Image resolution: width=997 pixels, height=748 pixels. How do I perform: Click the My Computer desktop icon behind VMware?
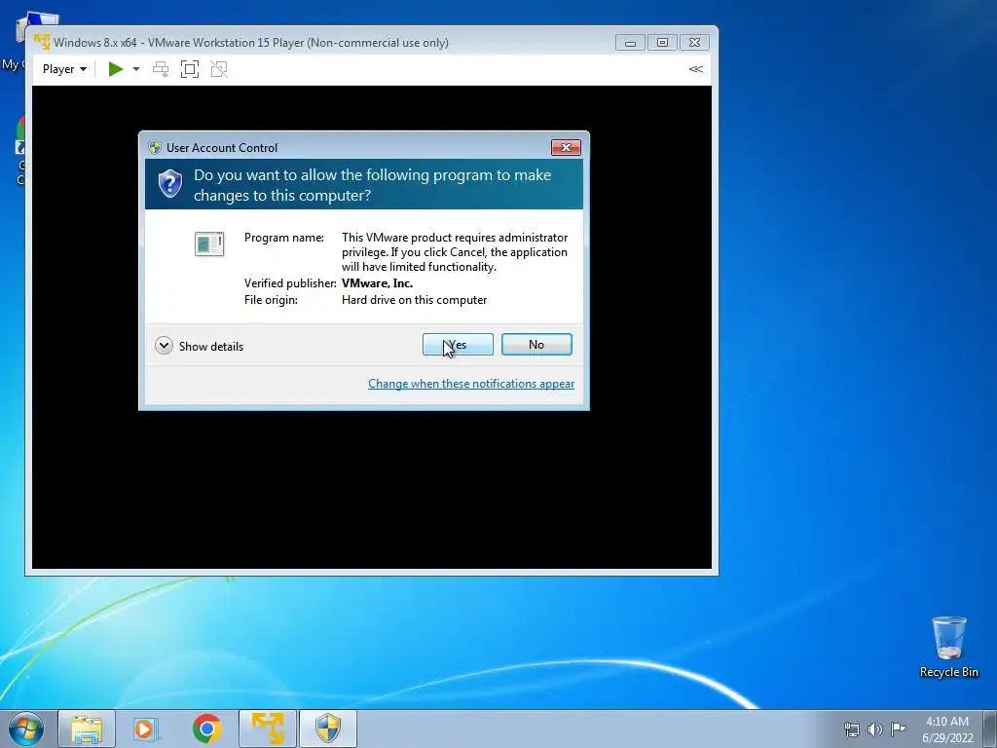[x=13, y=41]
